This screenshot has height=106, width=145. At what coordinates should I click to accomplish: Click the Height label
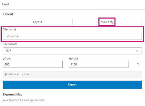click(73, 59)
